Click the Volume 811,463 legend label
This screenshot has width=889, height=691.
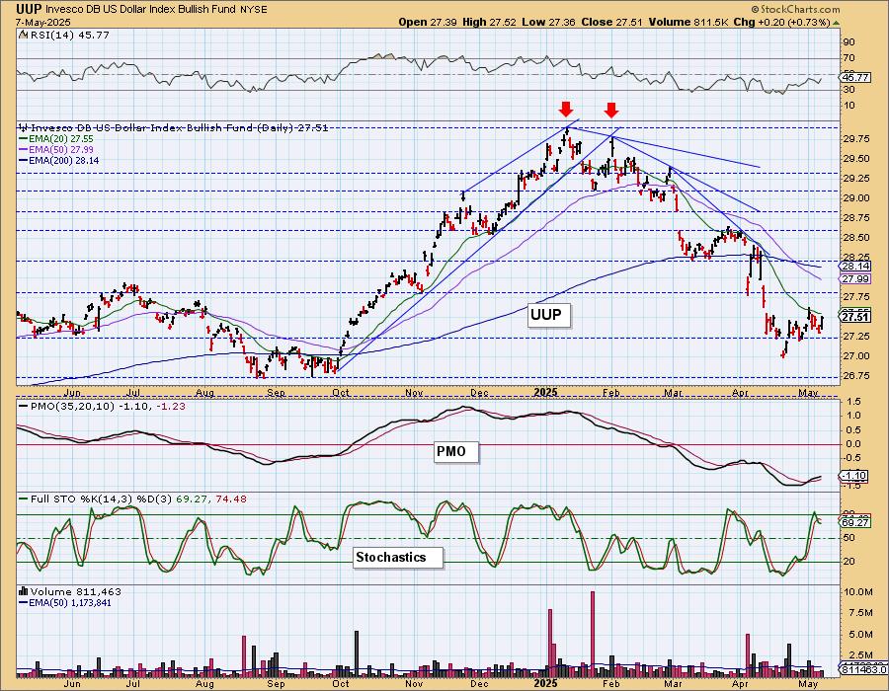point(75,591)
